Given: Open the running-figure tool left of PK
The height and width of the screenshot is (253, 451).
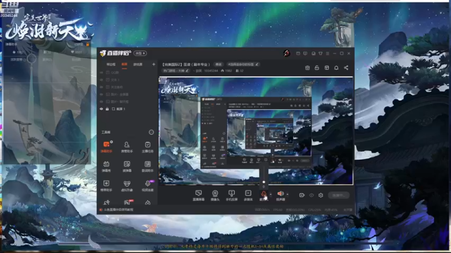Looking at the screenshot, I should (107, 202).
